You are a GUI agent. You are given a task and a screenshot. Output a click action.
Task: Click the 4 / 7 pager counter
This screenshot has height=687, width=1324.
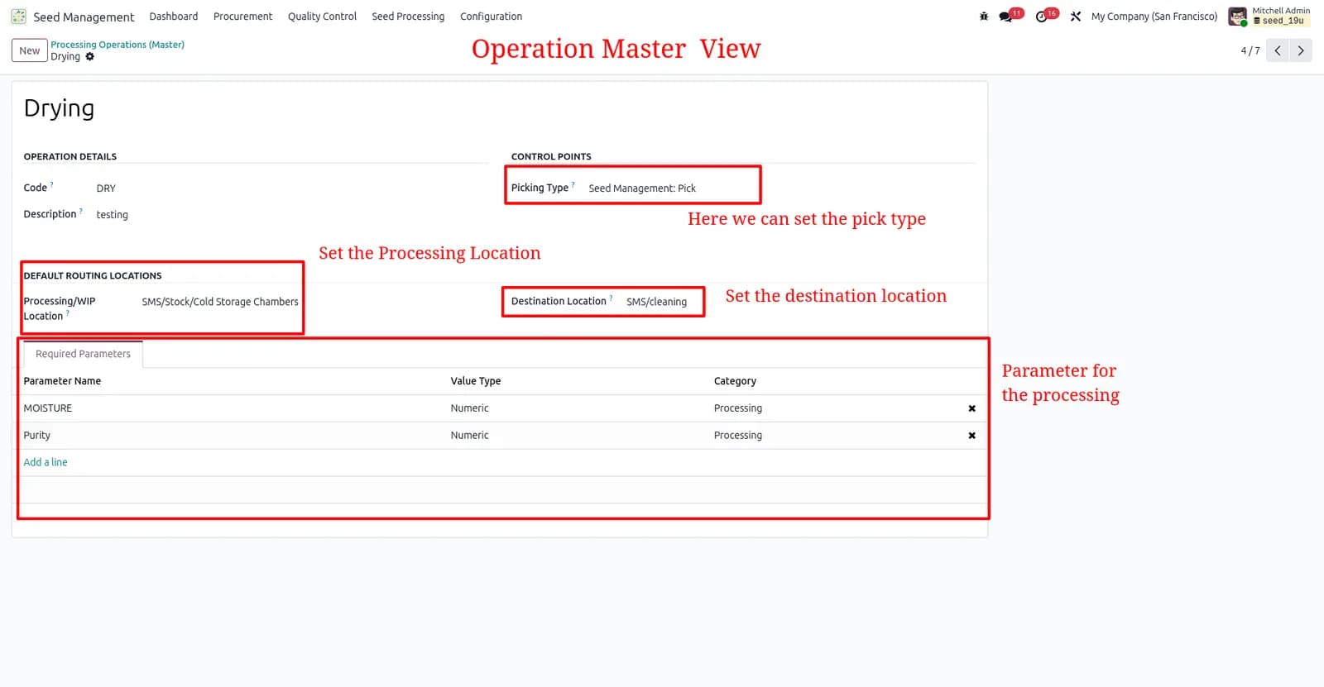coord(1250,51)
